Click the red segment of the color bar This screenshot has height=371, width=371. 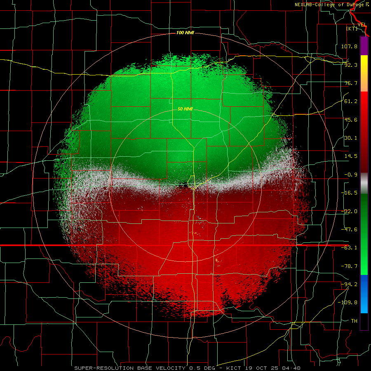tap(364, 132)
